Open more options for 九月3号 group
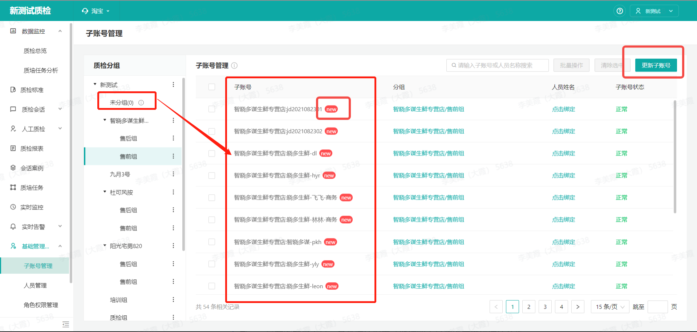 (x=173, y=174)
